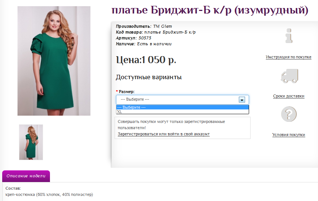Click the Артикул: 30373 line
Screen dimensions: 318x201
pos(133,38)
